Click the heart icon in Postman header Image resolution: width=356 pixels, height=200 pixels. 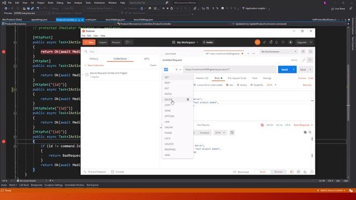[283, 42]
